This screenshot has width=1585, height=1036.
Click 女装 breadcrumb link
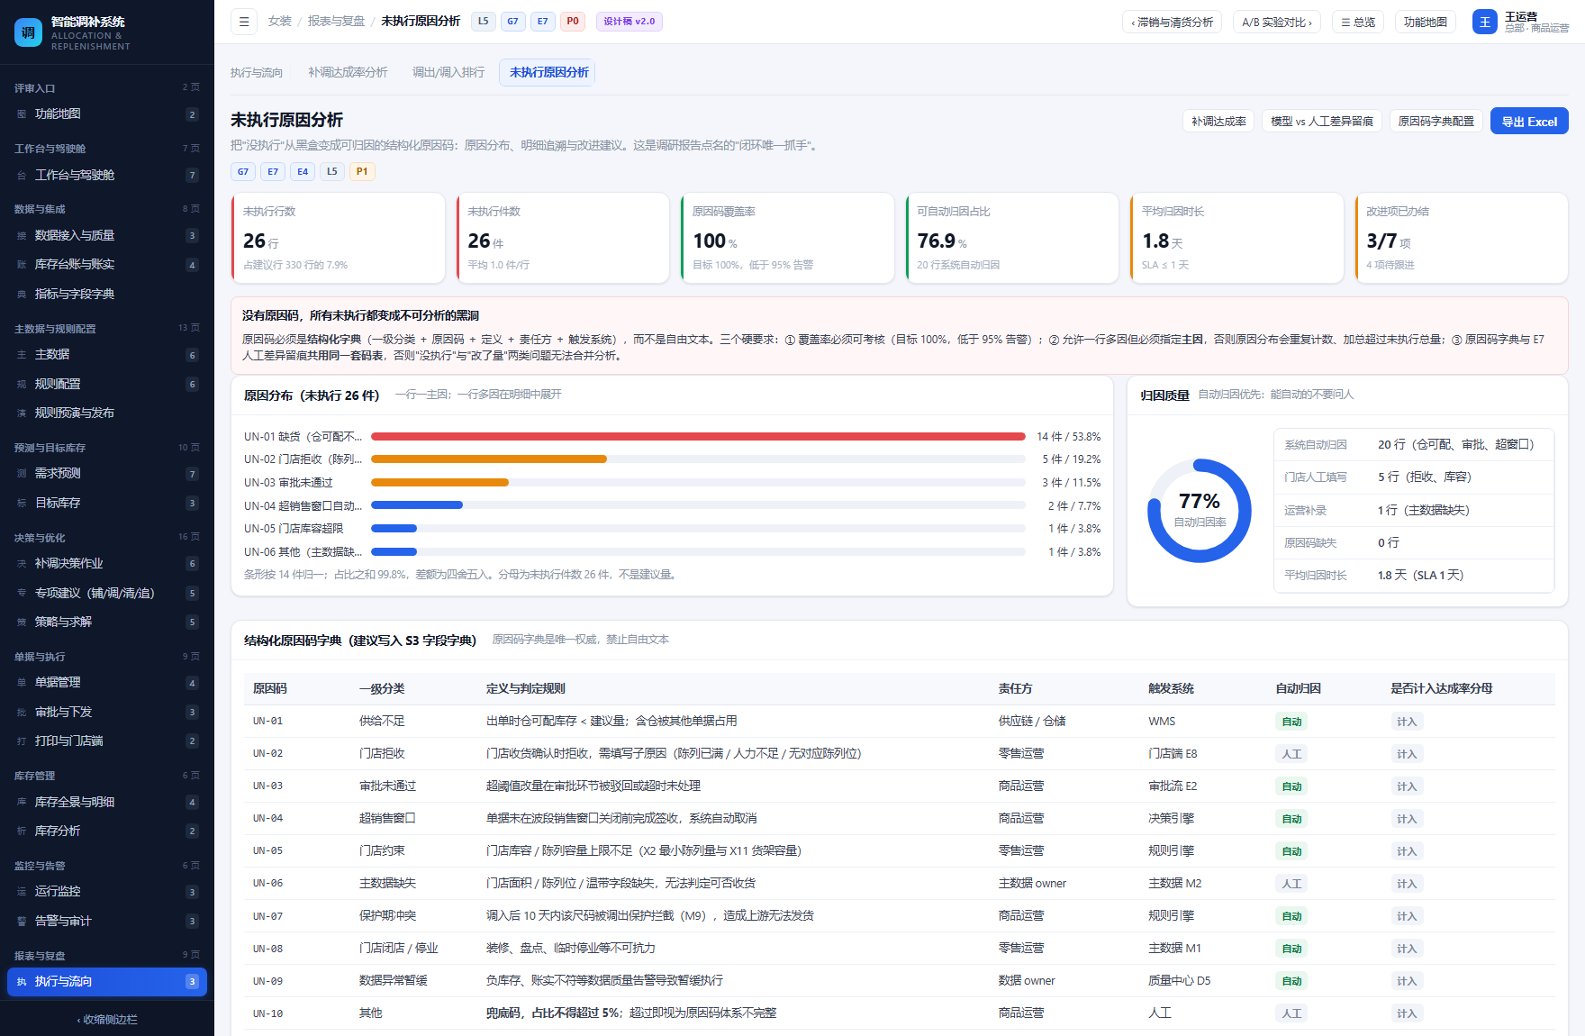click(x=279, y=22)
